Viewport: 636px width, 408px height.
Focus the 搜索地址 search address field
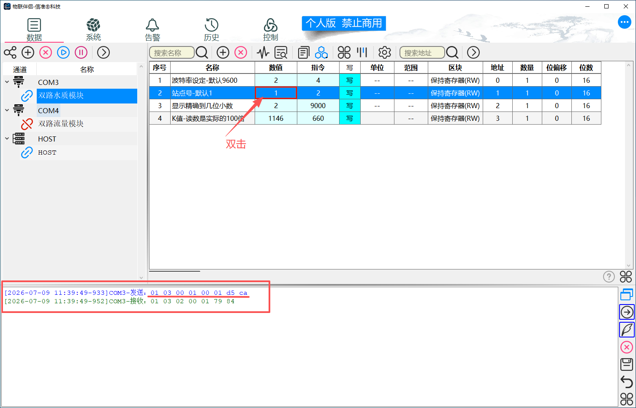point(422,52)
